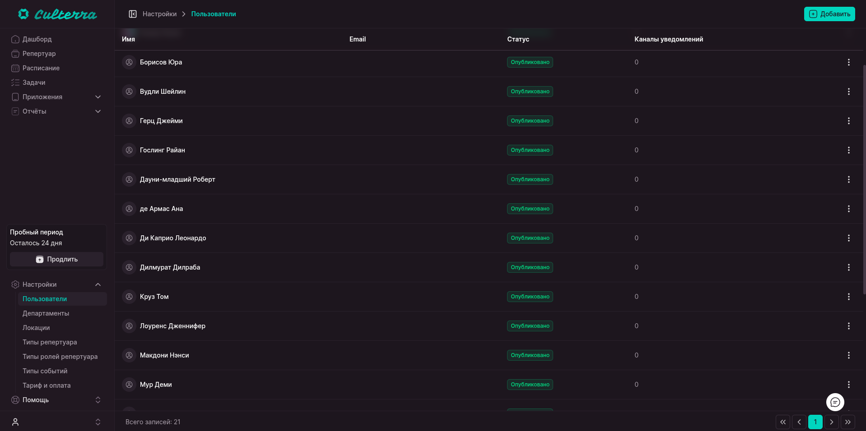Open three-dot menu for Мур Деми
The image size is (866, 431).
(848, 385)
